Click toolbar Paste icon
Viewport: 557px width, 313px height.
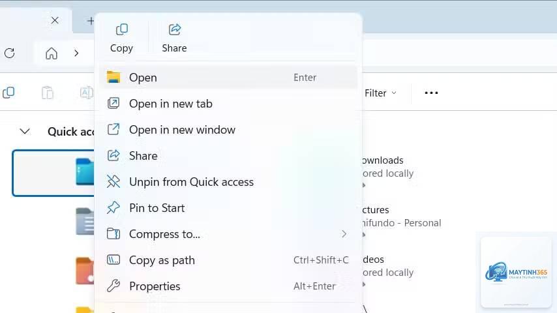pyautogui.click(x=47, y=93)
